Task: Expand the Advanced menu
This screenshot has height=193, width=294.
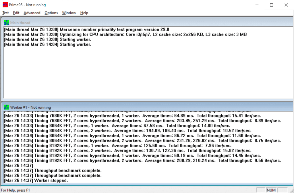Action: tap(32, 13)
